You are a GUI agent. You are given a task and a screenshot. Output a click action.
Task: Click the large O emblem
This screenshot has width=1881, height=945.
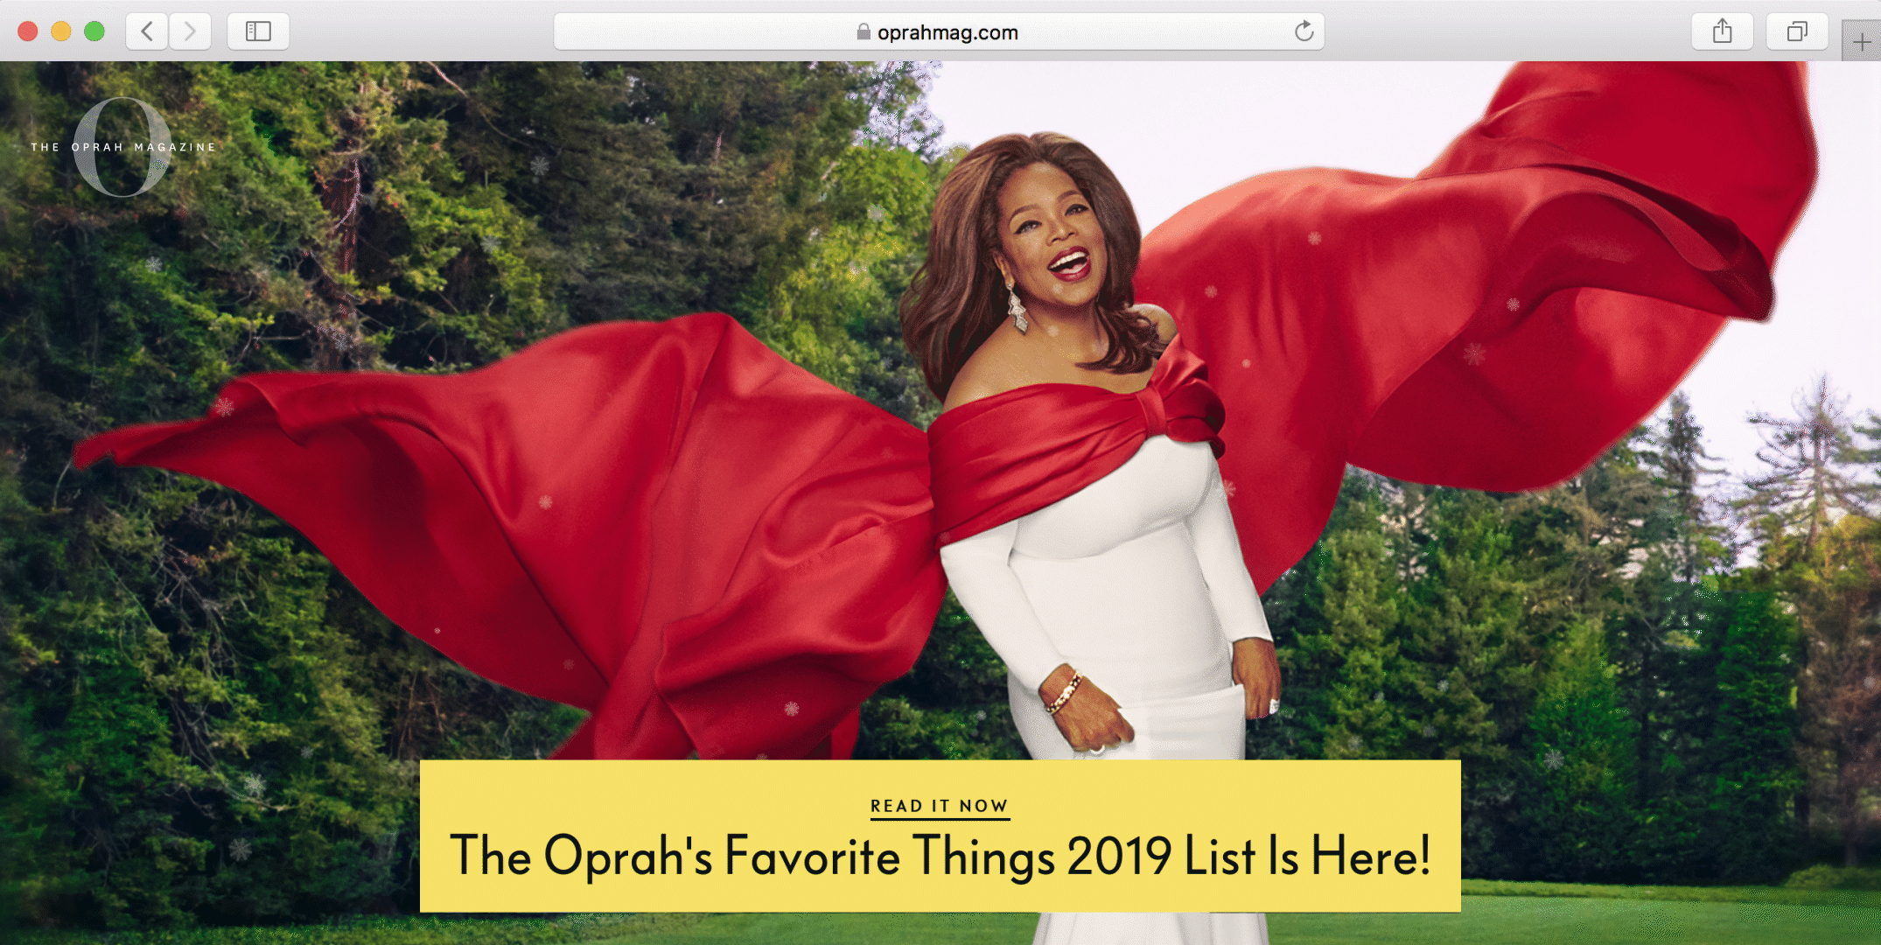click(122, 147)
